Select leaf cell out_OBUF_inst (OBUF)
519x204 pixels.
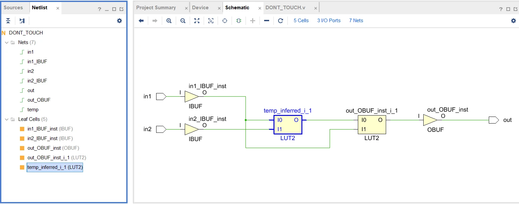tap(53, 148)
